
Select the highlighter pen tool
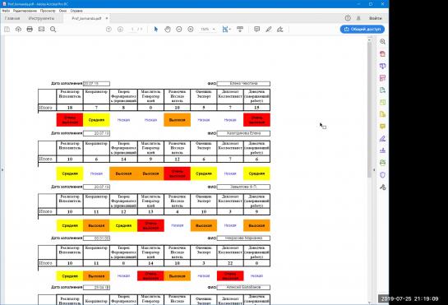coord(269,29)
